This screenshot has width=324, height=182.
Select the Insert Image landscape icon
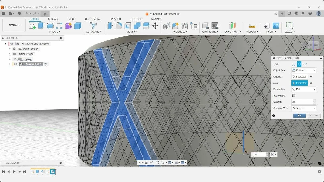coord(276,26)
